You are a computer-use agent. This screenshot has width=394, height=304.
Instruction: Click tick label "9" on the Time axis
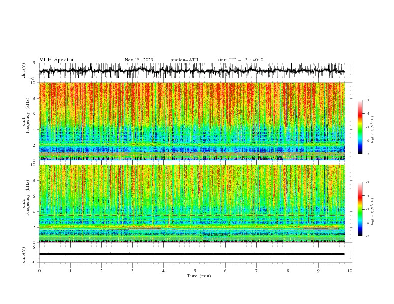318,271
